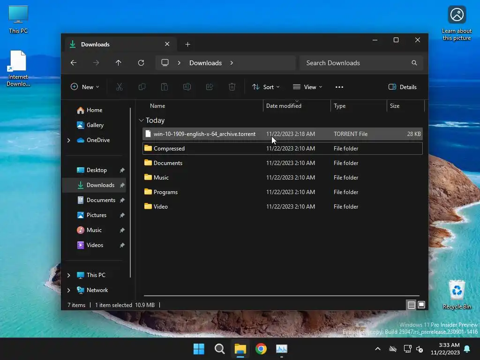The height and width of the screenshot is (360, 480).
Task: Select the Programs folder
Action: 283,192
